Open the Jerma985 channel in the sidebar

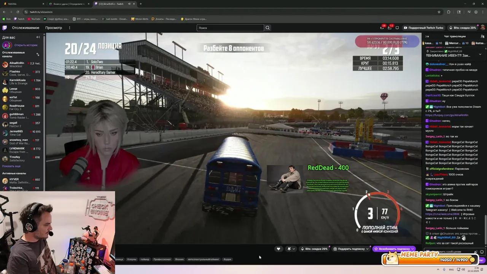point(22,133)
